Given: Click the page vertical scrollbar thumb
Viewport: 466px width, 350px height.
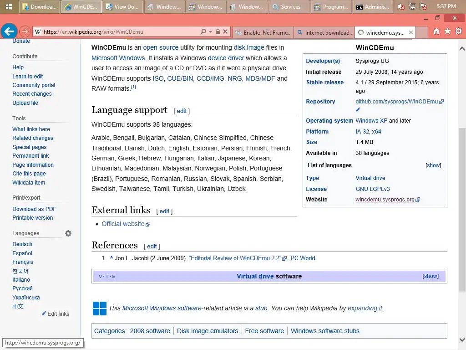Looking at the screenshot, I should coord(462,210).
